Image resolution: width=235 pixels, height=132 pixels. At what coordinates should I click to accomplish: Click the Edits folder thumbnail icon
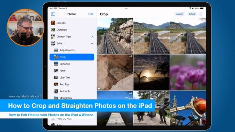coord(53,43)
